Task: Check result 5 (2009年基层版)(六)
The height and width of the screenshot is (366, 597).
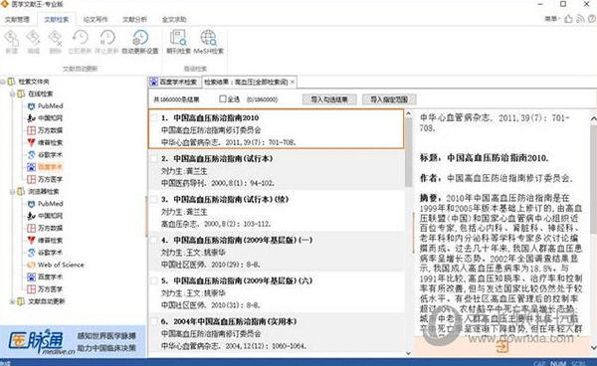Action: 154,280
